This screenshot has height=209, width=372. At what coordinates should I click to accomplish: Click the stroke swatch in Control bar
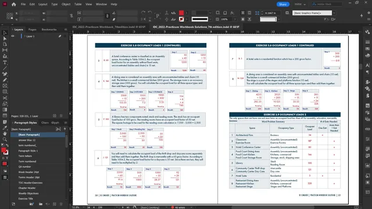(181, 19)
